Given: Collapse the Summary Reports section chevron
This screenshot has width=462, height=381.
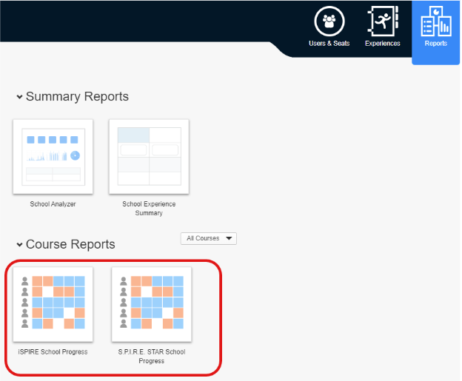Looking at the screenshot, I should (19, 98).
